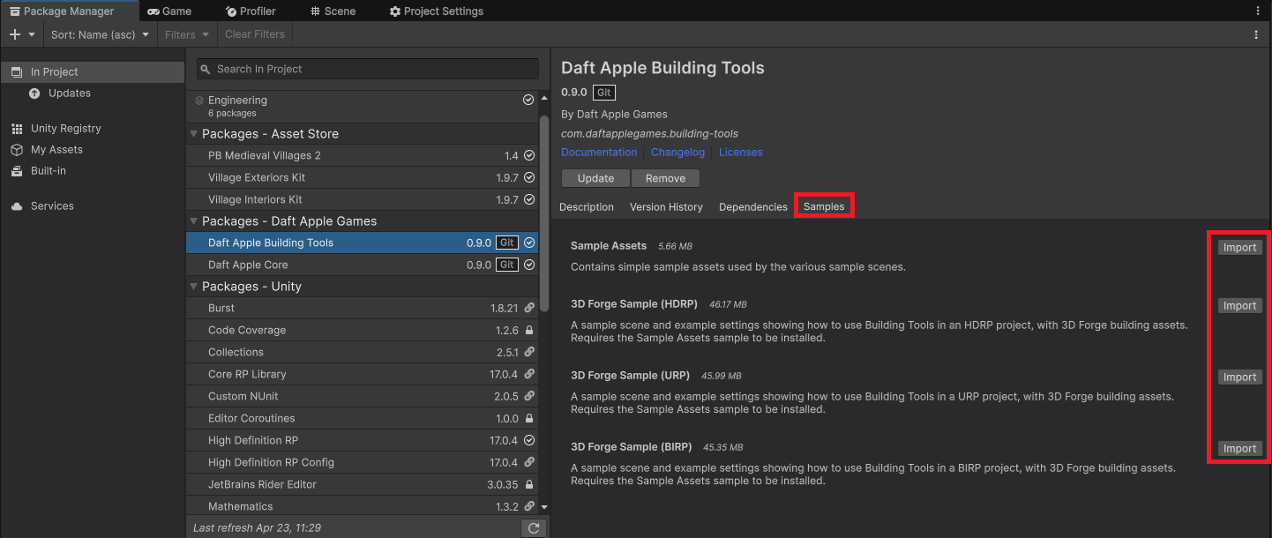This screenshot has height=538, width=1272.
Task: Collapse the Packages - Asset Store group
Action: click(x=193, y=134)
